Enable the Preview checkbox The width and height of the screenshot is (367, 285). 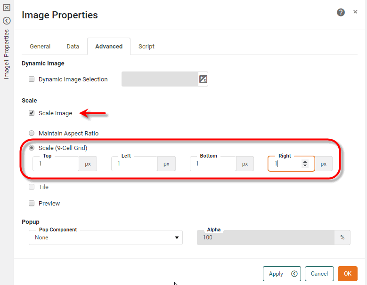32,204
